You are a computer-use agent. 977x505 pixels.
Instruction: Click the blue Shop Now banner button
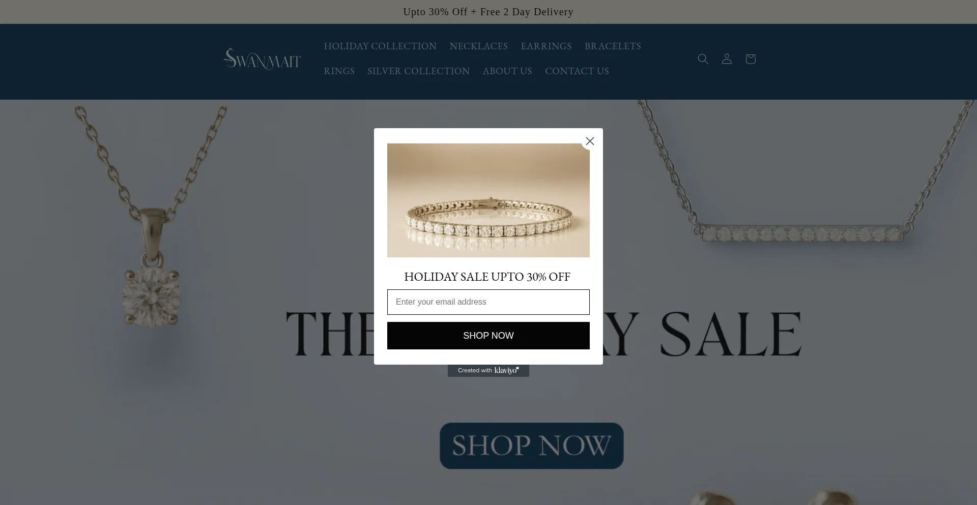pyautogui.click(x=532, y=445)
